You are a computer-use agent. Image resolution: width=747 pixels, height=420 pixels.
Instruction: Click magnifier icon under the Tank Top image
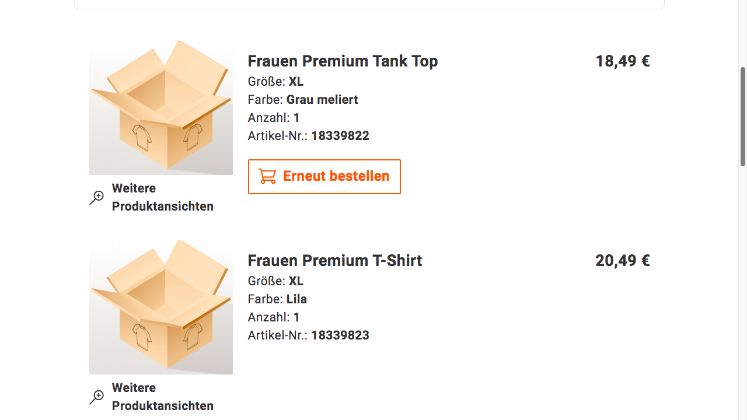click(96, 198)
